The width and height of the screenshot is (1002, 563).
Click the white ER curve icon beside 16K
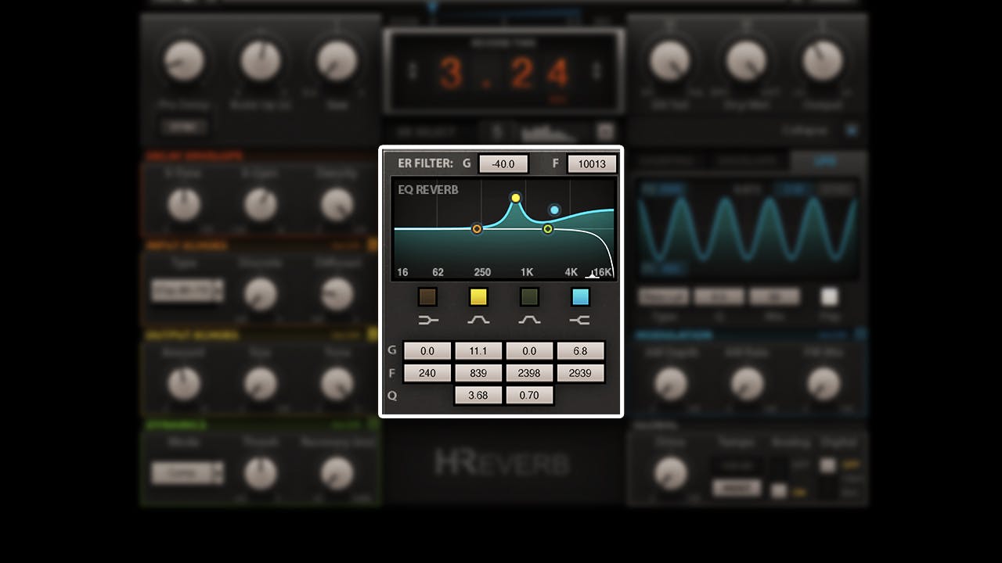pos(592,274)
